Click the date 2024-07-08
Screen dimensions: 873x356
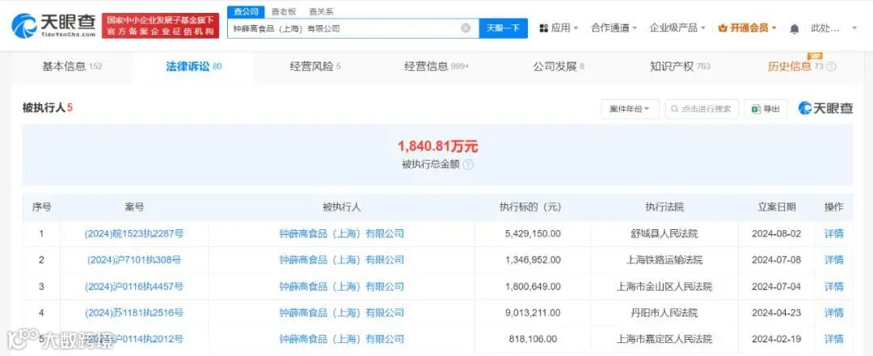pos(776,260)
